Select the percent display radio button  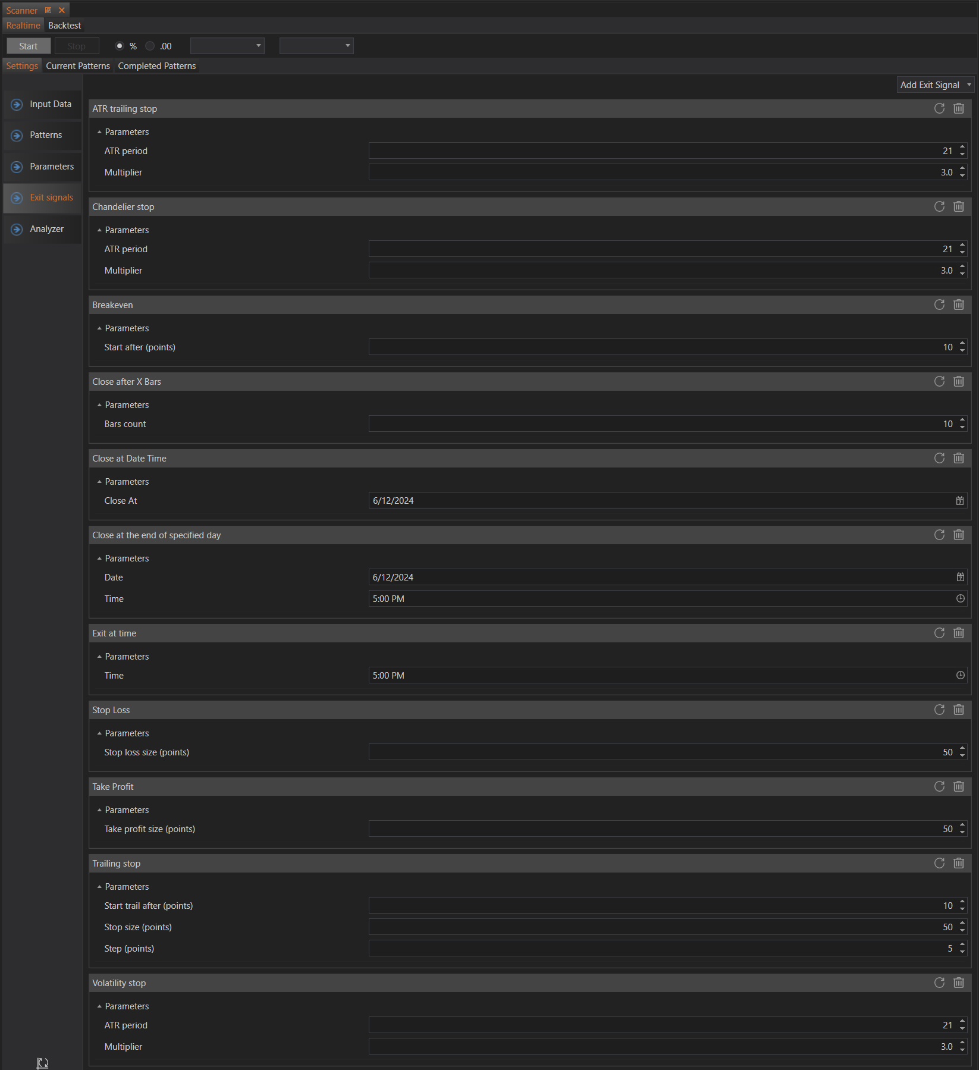coord(120,46)
